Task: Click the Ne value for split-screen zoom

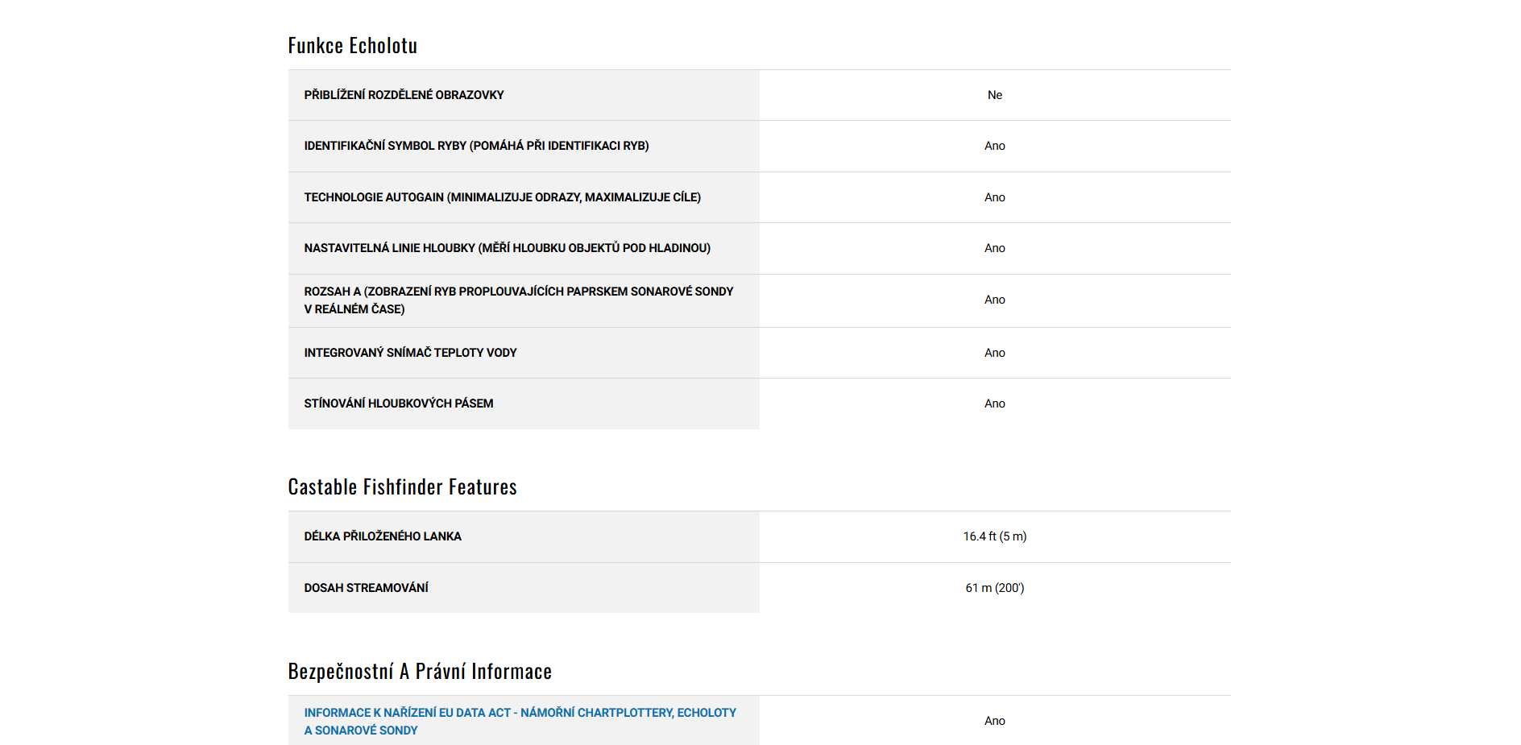Action: tap(995, 95)
